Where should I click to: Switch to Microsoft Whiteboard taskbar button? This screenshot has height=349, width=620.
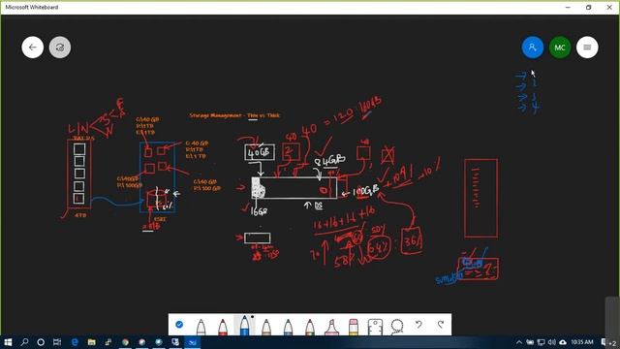pyautogui.click(x=193, y=342)
